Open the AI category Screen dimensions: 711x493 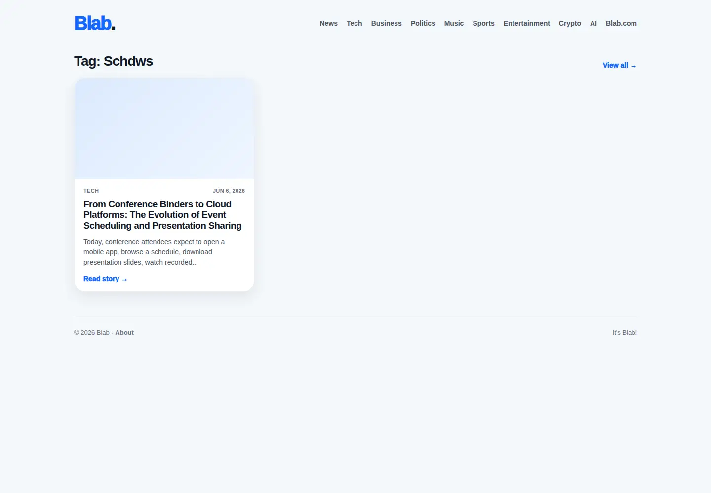pyautogui.click(x=593, y=23)
